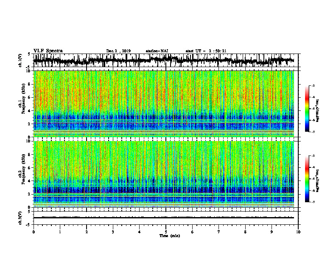This screenshot has height=260, width=336.
Task: Click the "VLF Spectra" title text
Action: tap(48, 51)
